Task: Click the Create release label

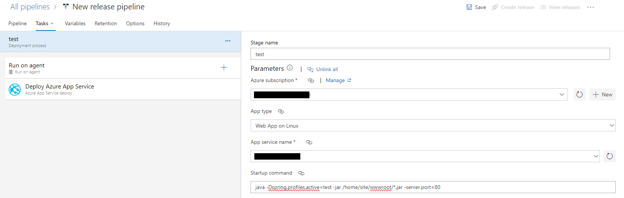Action: (517, 7)
